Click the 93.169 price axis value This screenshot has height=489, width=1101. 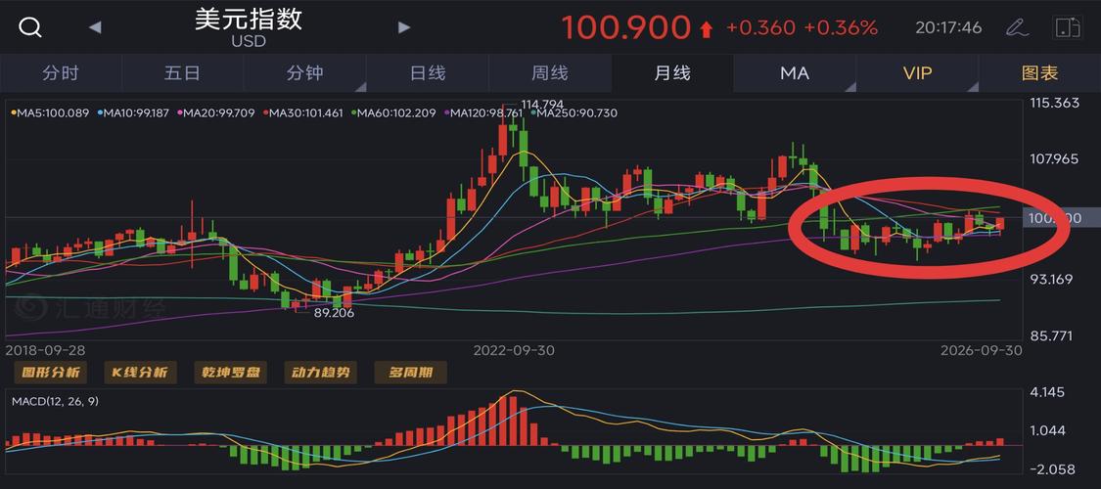click(x=1051, y=280)
